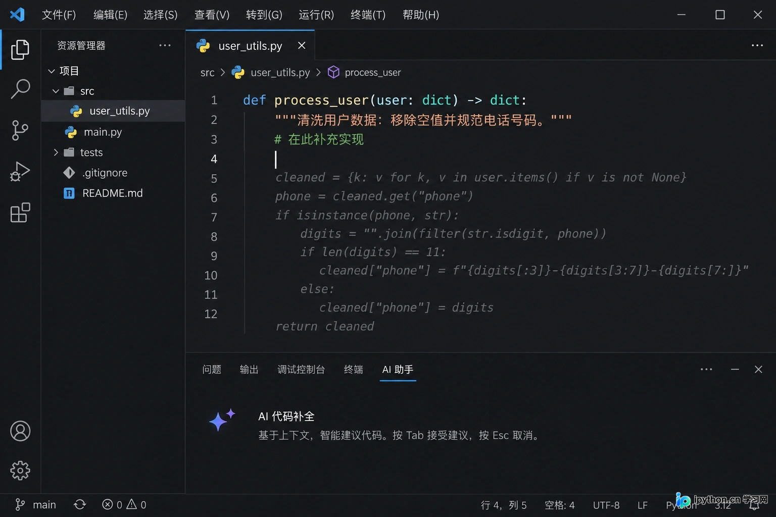
Task: Expand the tests folder
Action: [x=56, y=152]
